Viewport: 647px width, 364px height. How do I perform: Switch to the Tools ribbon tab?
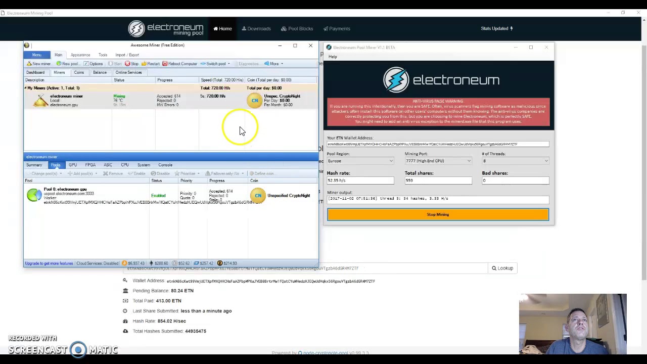[x=103, y=55]
